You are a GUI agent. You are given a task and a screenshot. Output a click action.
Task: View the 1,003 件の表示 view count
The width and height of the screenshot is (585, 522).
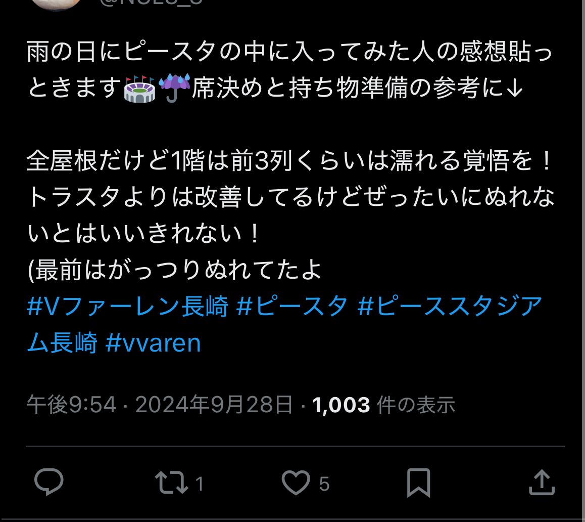(x=383, y=405)
